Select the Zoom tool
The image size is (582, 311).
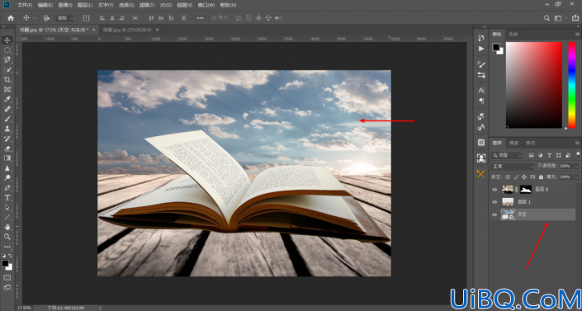coord(7,237)
